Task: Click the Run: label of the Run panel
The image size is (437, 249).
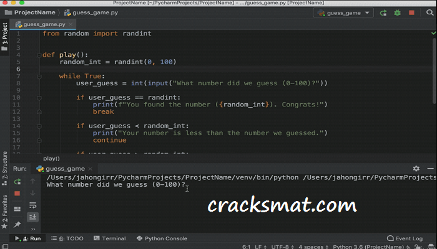Action: click(x=20, y=169)
